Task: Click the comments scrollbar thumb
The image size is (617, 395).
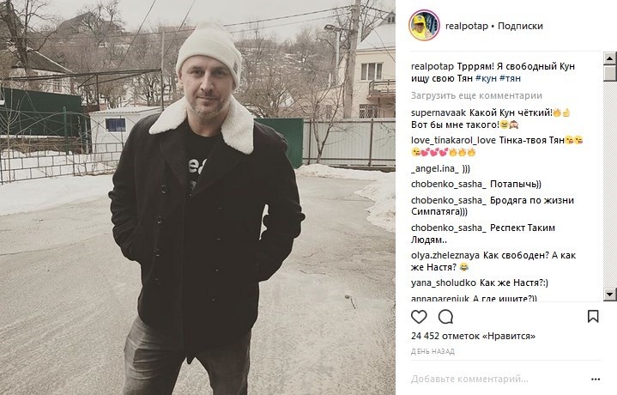Action: 609,73
